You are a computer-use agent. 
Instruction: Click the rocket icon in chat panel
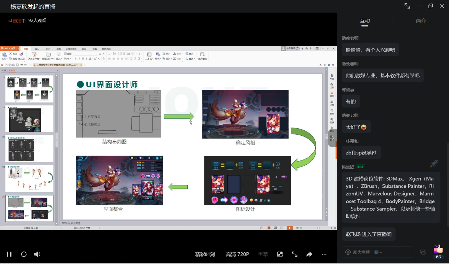tap(434, 163)
